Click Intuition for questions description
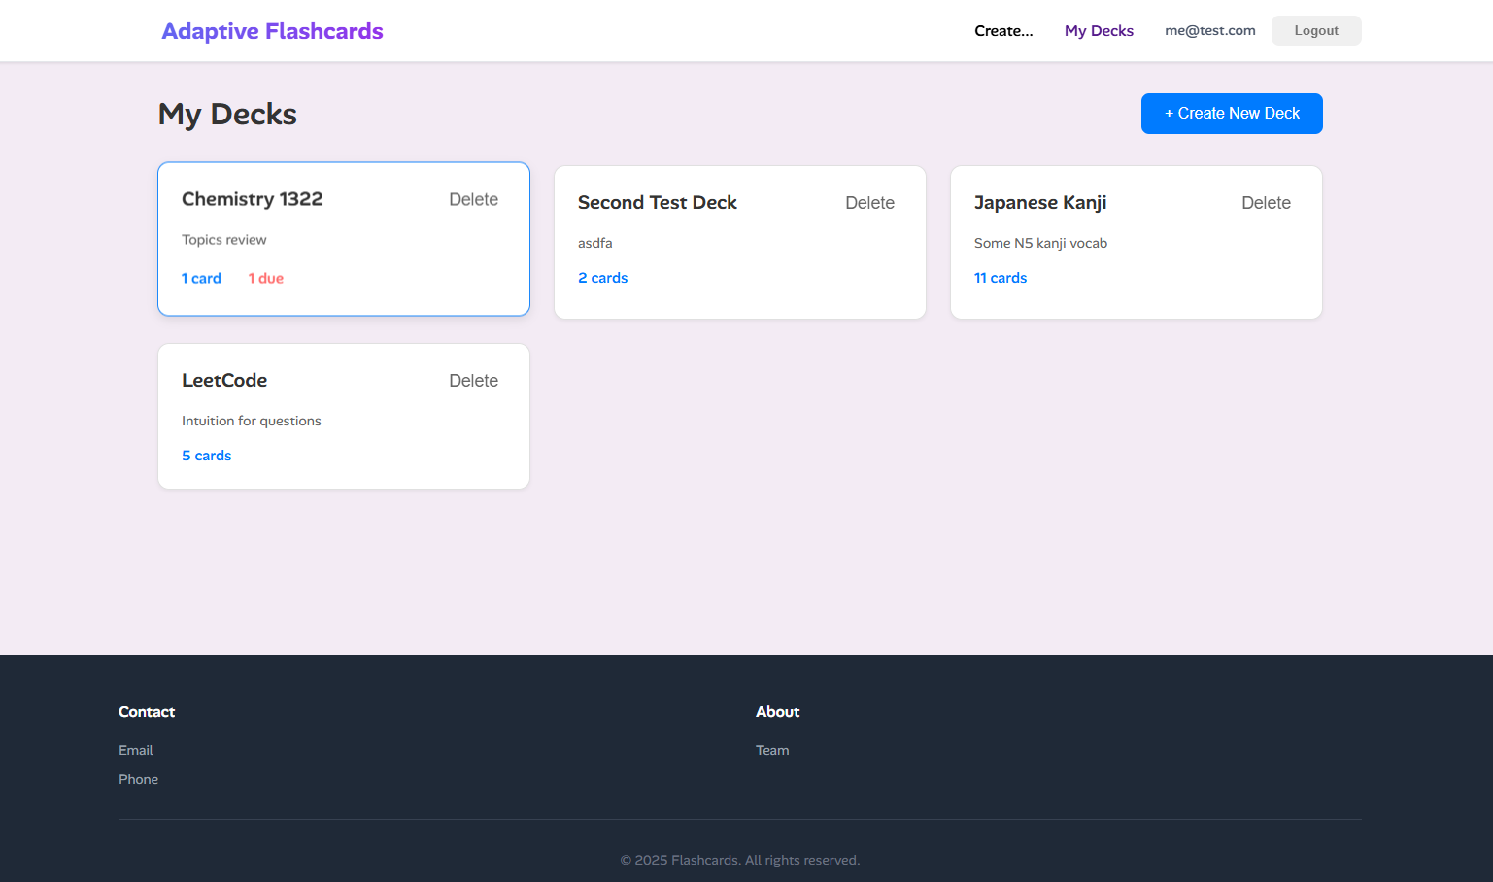 tap(252, 421)
